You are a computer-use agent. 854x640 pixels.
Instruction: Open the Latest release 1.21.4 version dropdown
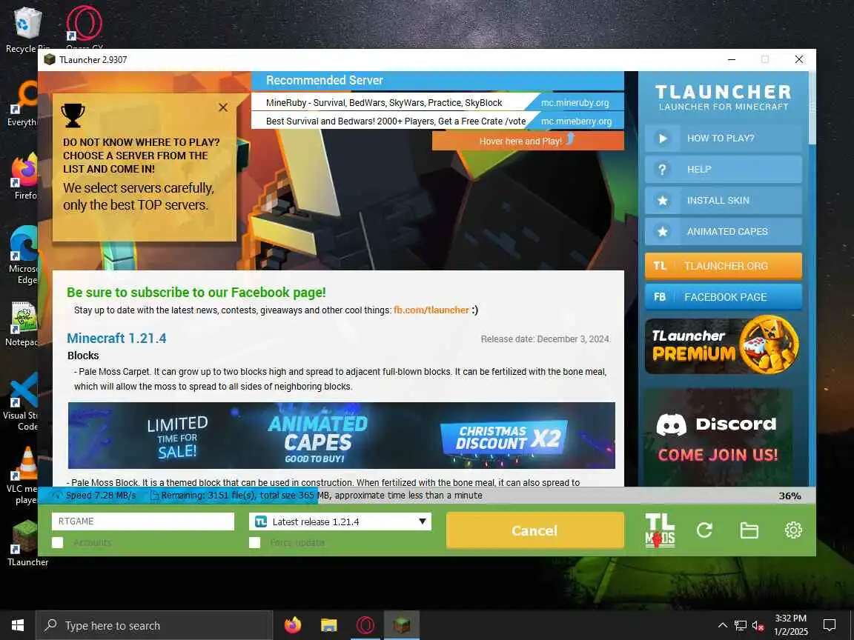click(340, 521)
